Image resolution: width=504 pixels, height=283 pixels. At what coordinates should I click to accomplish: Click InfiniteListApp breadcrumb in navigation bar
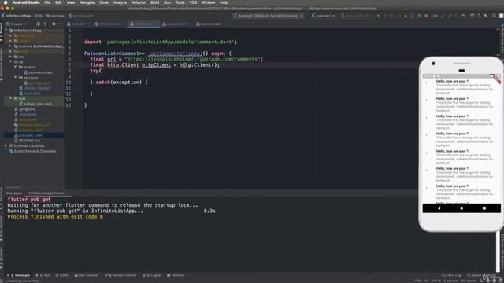[x=16, y=16]
